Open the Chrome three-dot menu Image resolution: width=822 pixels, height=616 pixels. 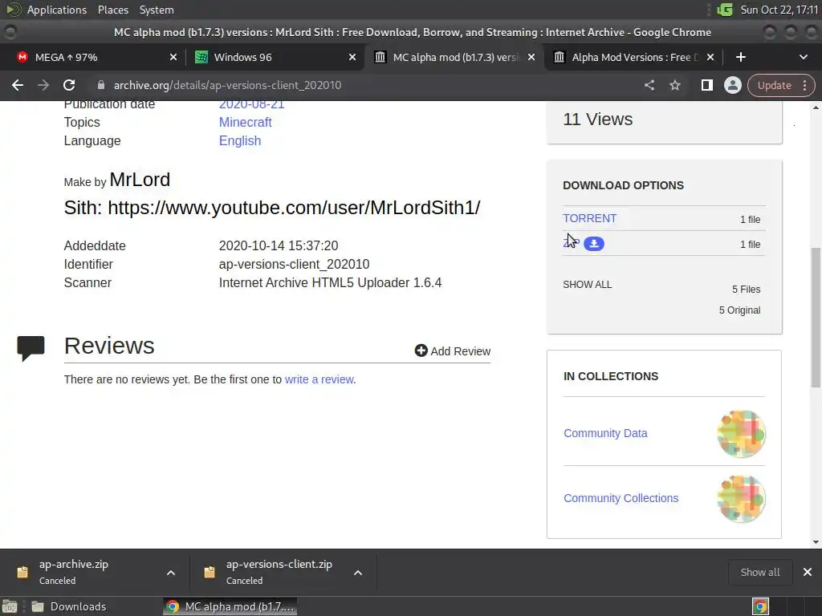[804, 85]
